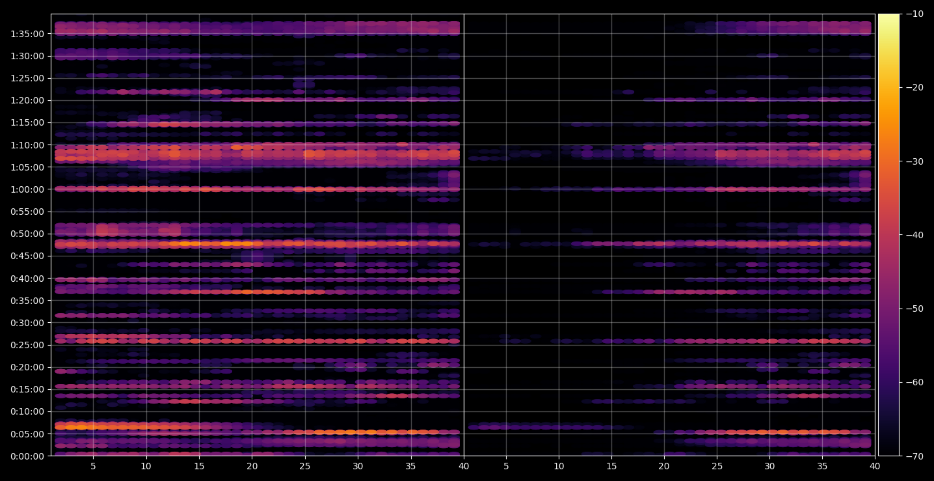Select the 1:25:00 time label
This screenshot has height=481, width=934.
[27, 78]
